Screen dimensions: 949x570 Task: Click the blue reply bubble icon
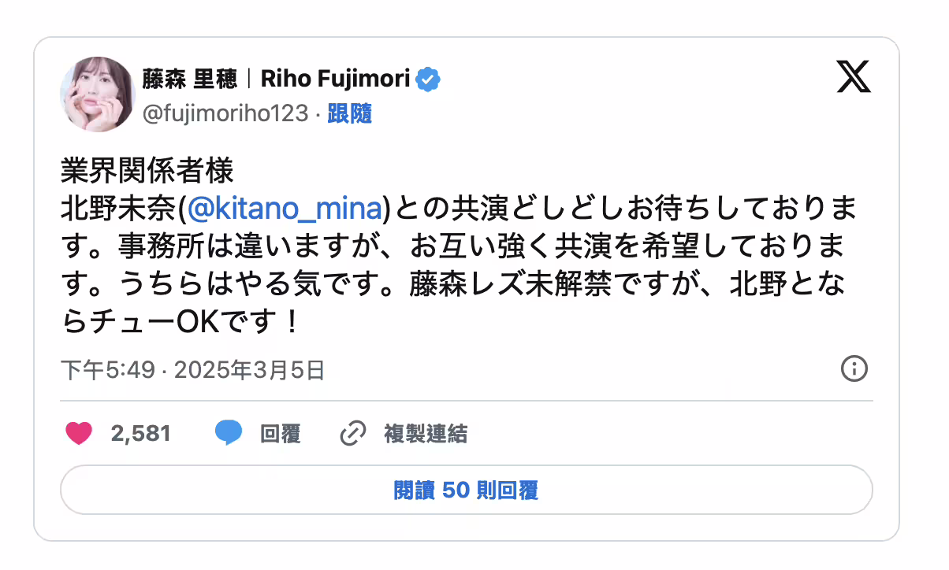[229, 433]
